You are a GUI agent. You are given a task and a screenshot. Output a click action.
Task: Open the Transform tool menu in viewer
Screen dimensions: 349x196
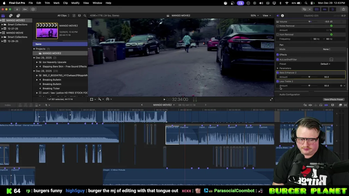(93, 99)
